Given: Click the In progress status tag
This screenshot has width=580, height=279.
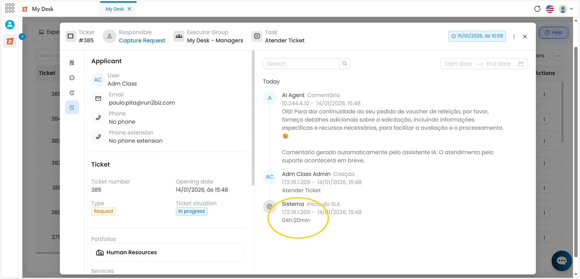Looking at the screenshot, I should click(x=192, y=211).
